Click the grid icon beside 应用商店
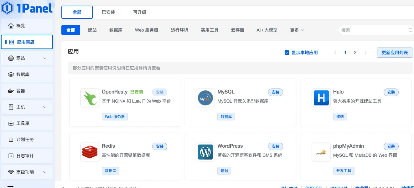The width and height of the screenshot is (414, 188). (x=12, y=42)
